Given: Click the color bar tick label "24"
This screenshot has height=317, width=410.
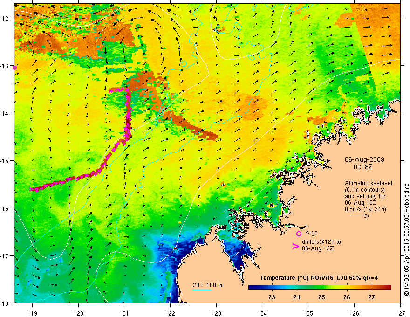Looking at the screenshot, I should point(296,297).
